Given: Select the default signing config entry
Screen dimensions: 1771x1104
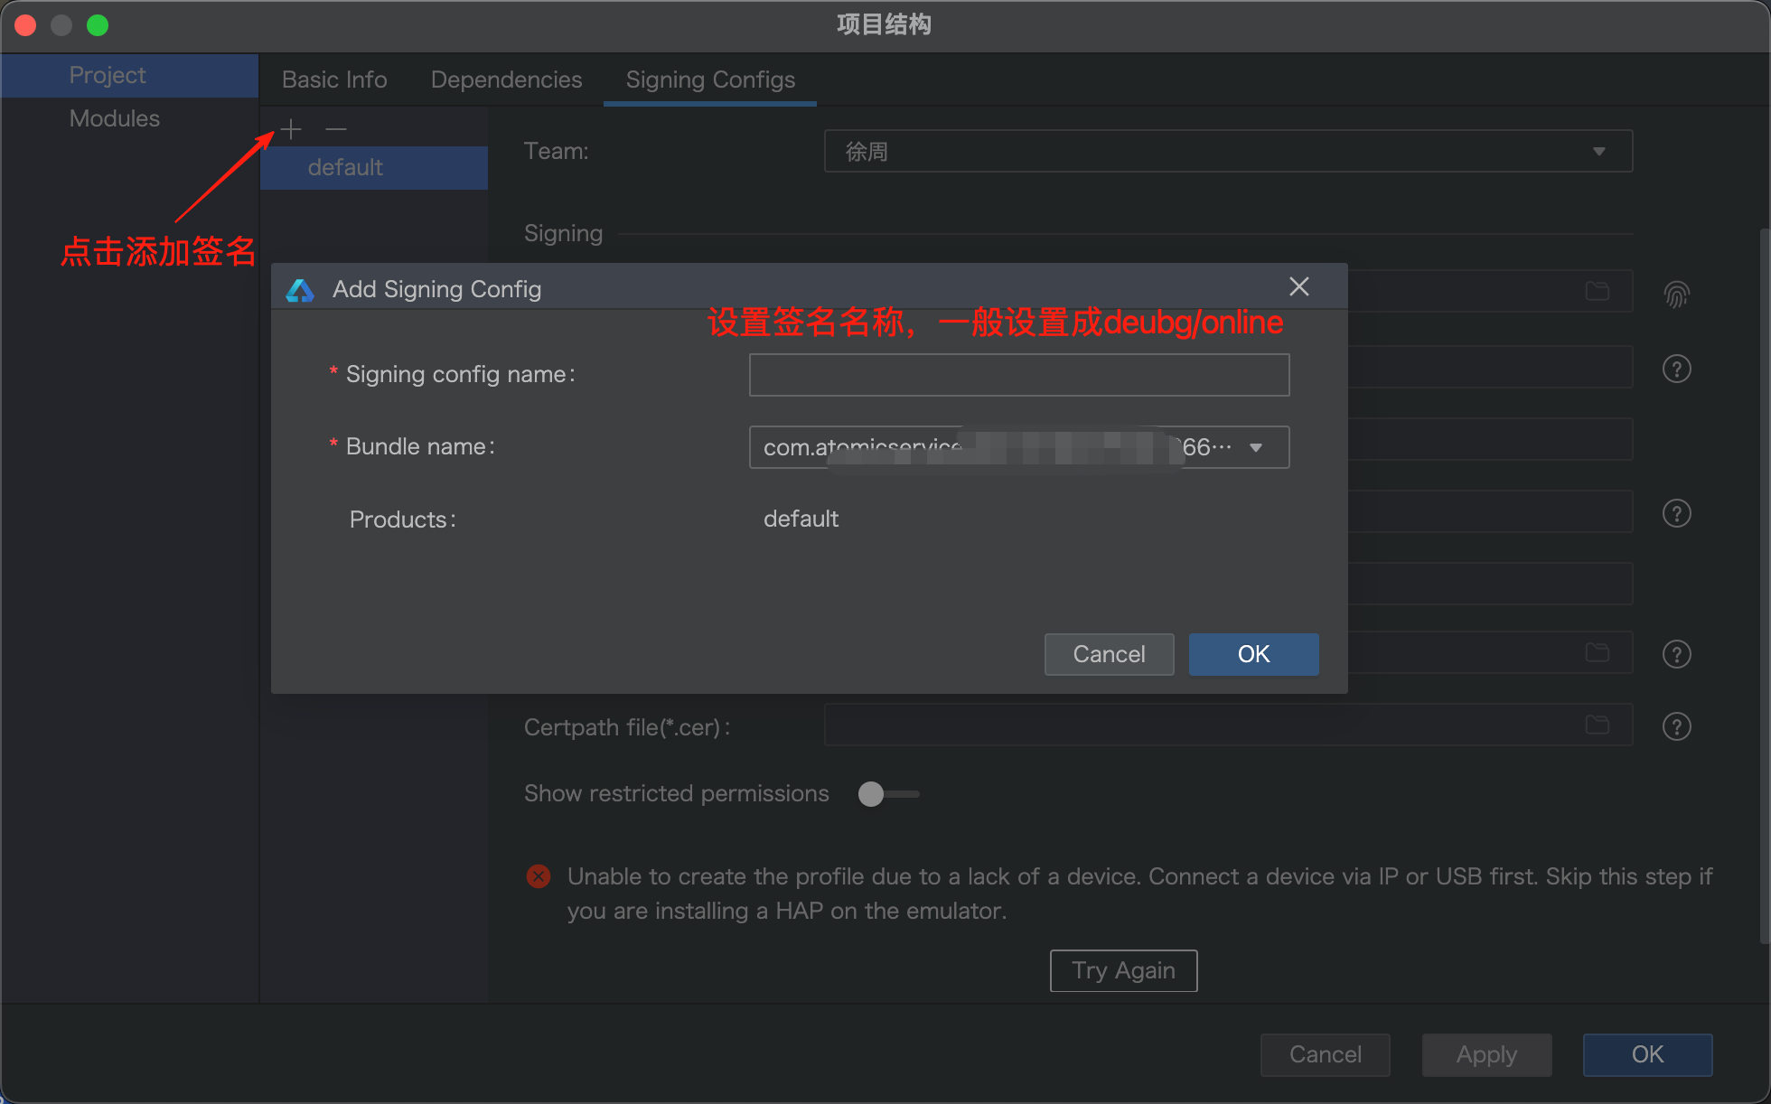Looking at the screenshot, I should [346, 168].
